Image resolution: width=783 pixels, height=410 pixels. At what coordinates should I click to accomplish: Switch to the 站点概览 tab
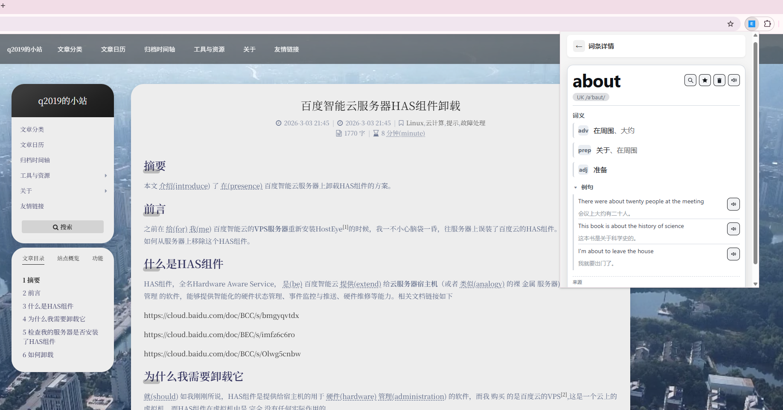click(68, 258)
